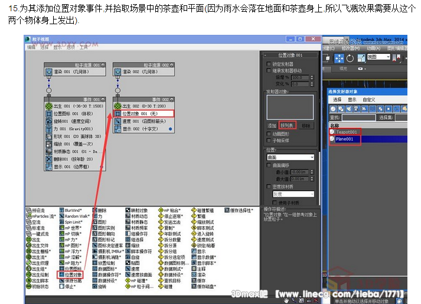The width and height of the screenshot is (421, 304).
Task: Select 出生 001 operator in Event 001
Action: [x=75, y=106]
